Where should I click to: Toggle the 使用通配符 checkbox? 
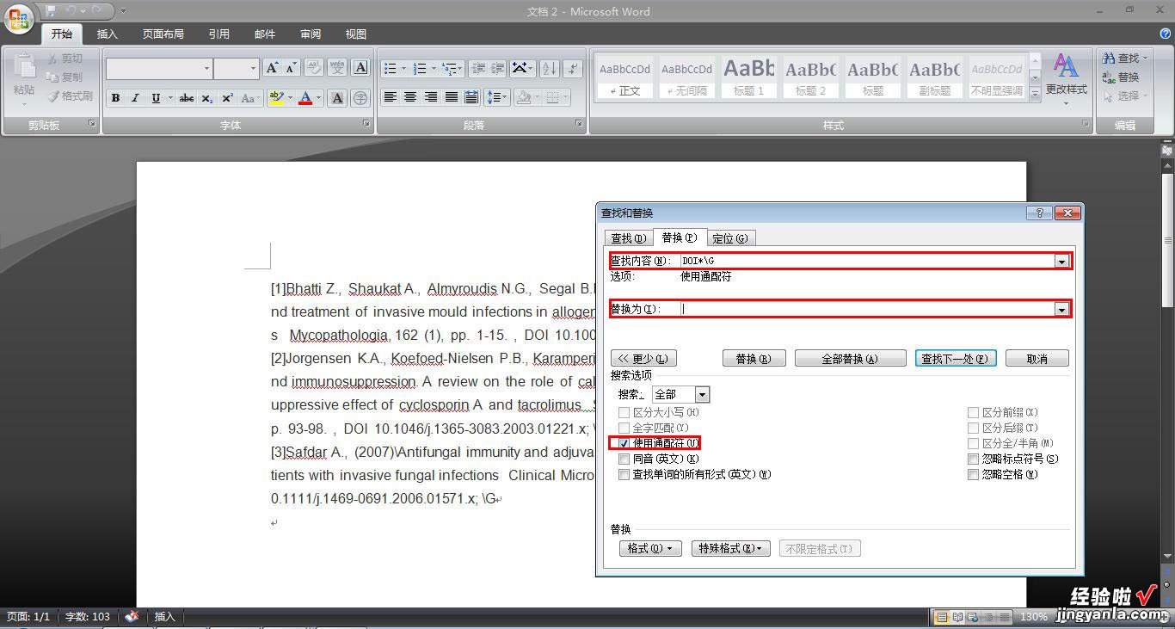pyautogui.click(x=624, y=443)
